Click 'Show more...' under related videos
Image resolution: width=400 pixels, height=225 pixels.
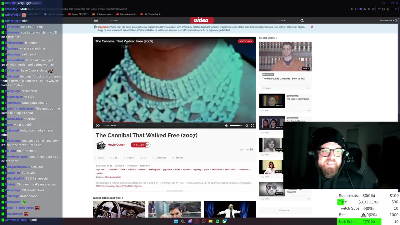(285, 210)
